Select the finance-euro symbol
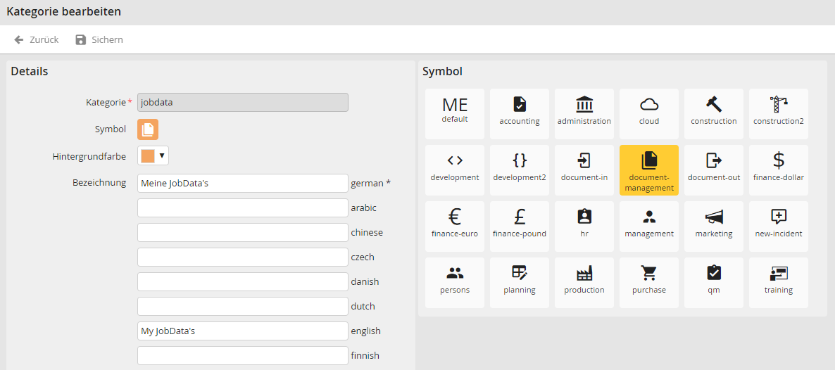Viewport: 835px width, 370px height. pos(454,222)
